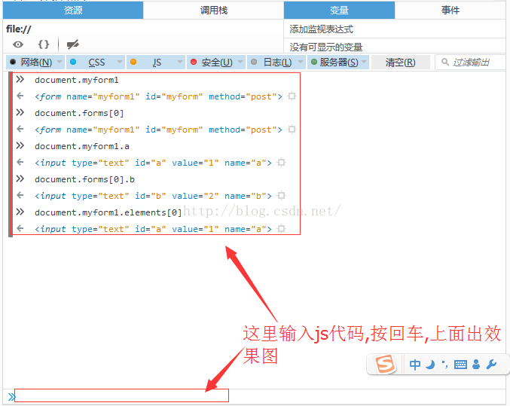Inspect node icon after elements[0] result
Viewport: 510px width, 406px height.
282,229
